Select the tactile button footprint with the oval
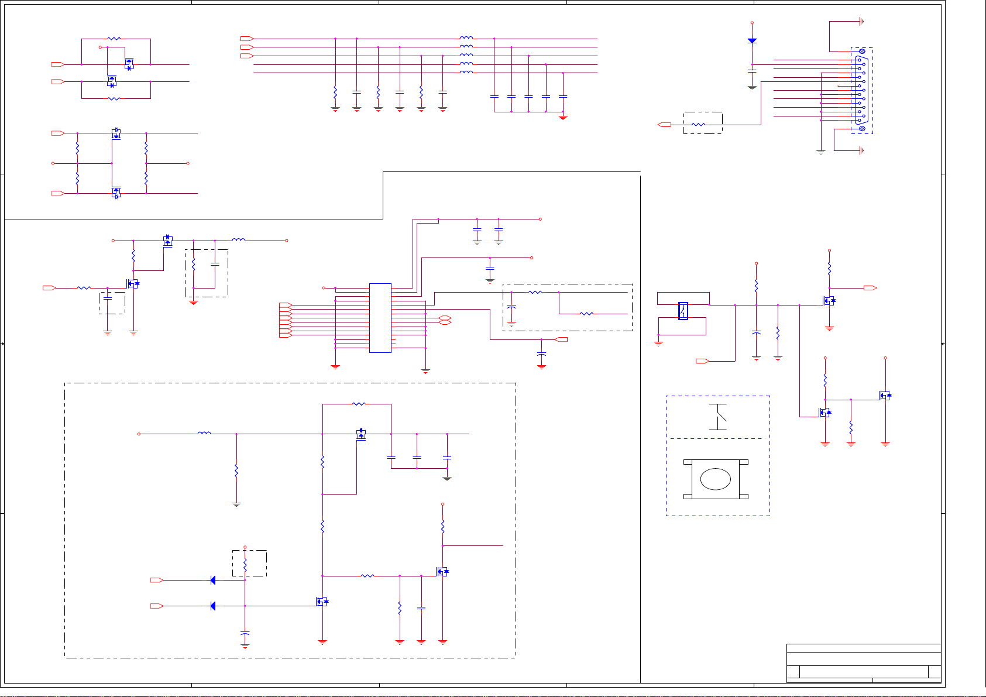This screenshot has width=986, height=697. (x=716, y=479)
